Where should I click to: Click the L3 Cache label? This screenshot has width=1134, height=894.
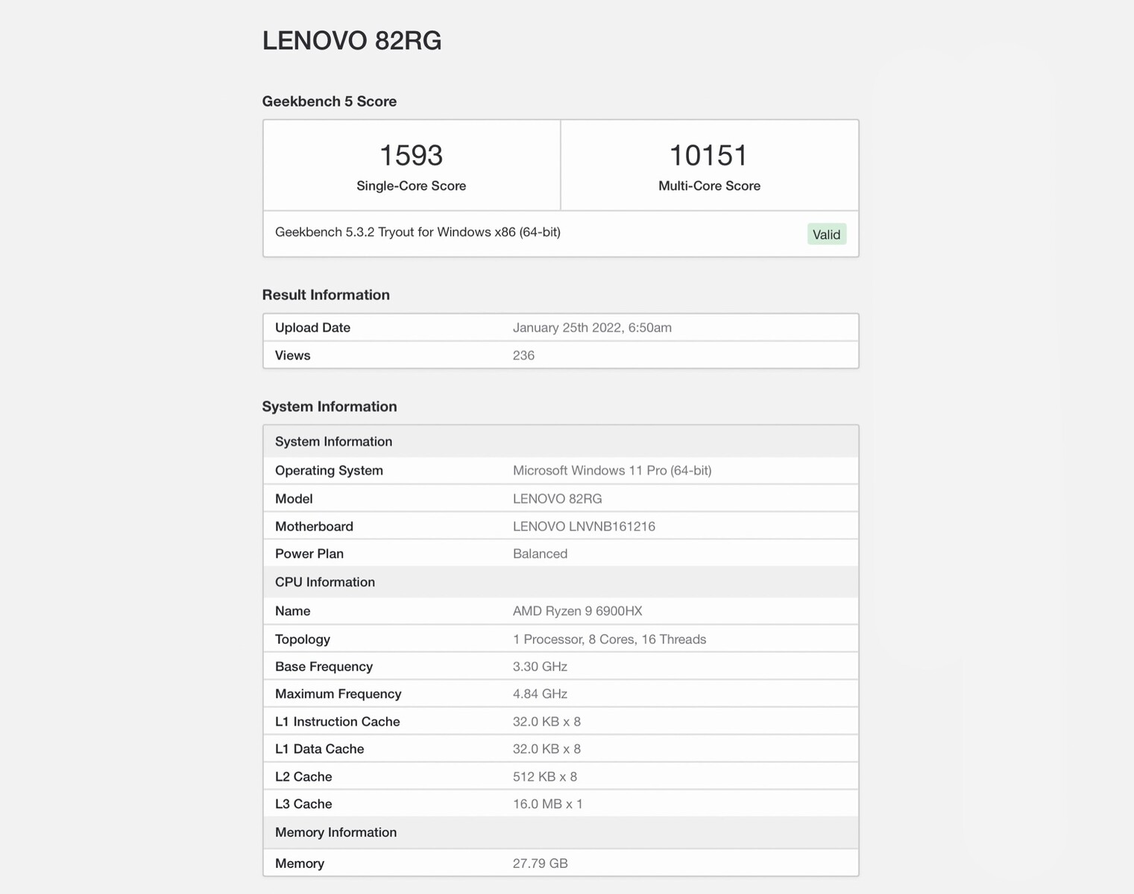pos(303,805)
